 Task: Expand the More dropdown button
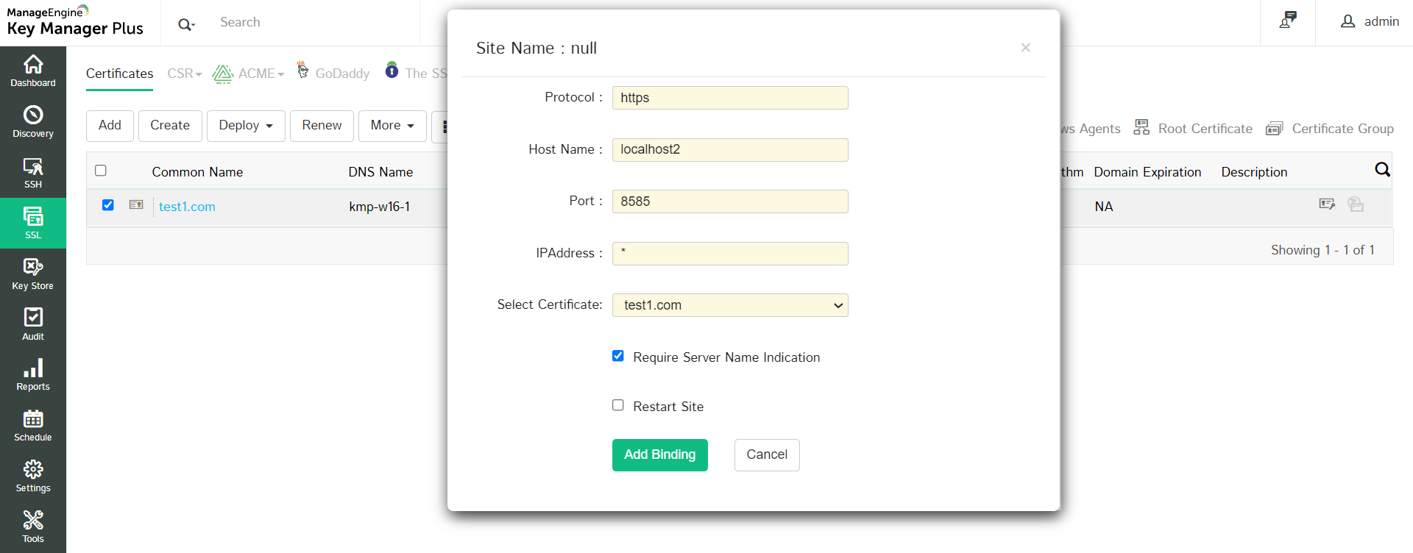(x=392, y=126)
